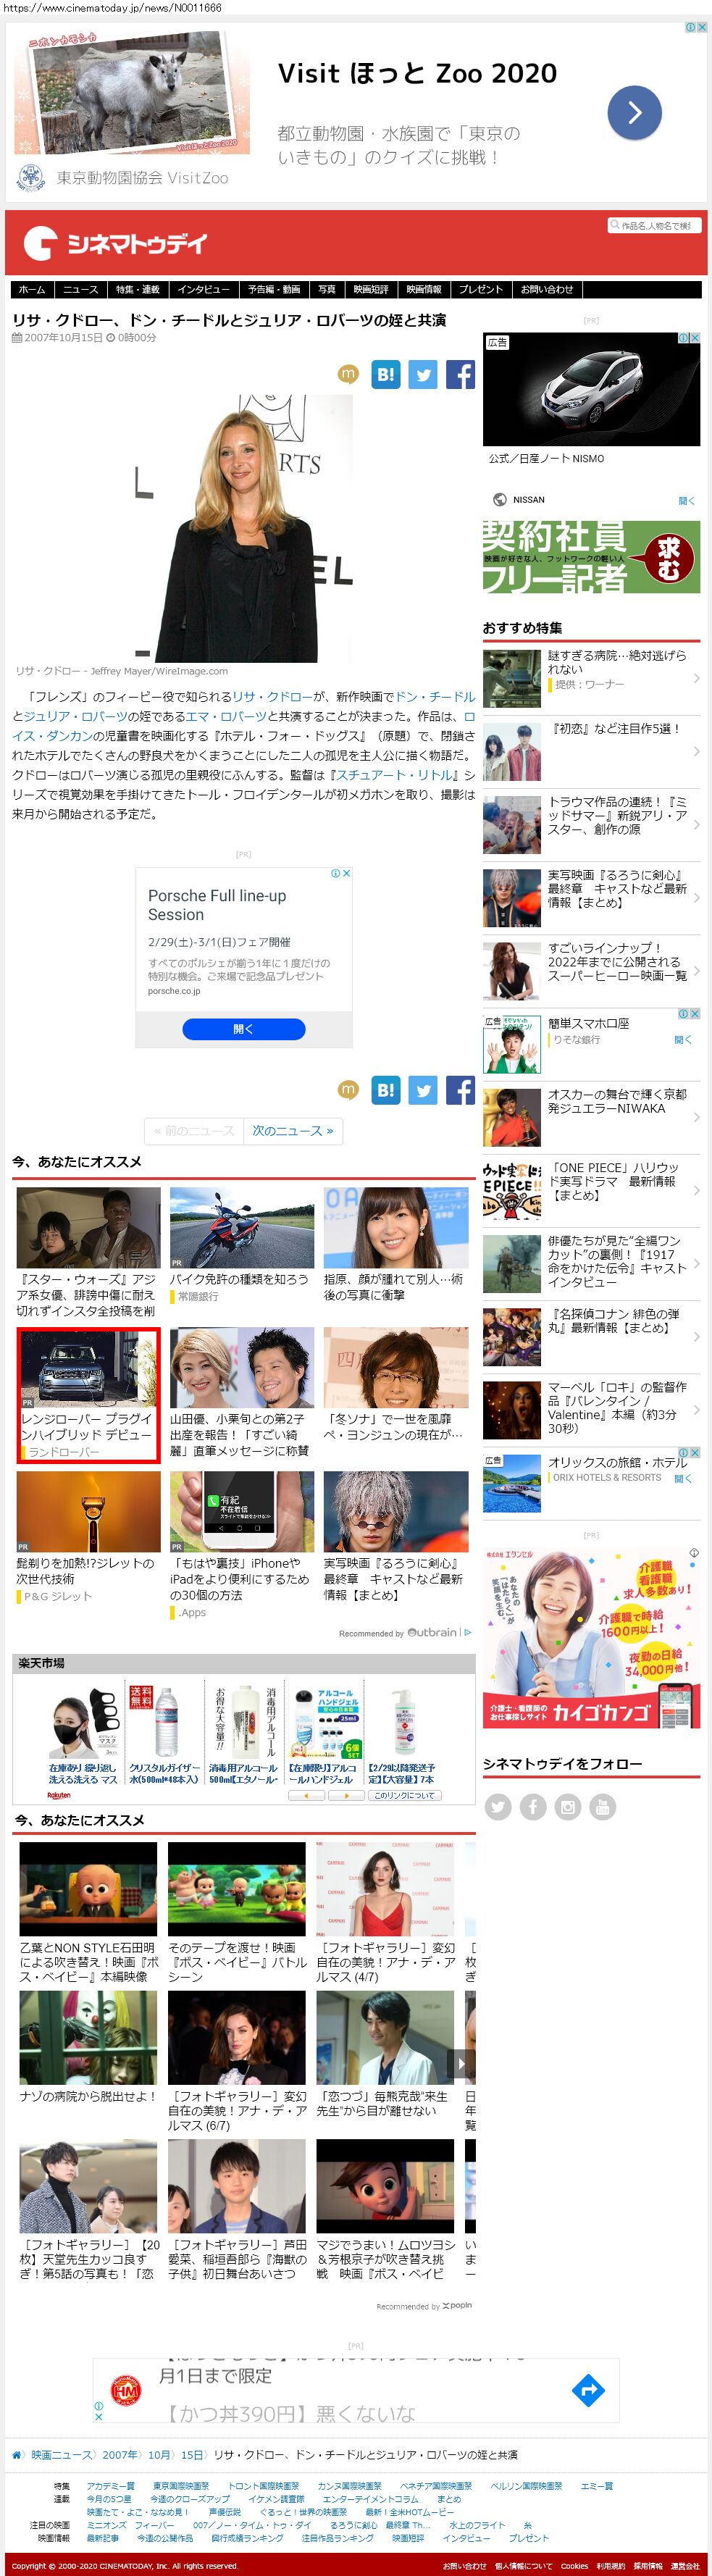Open YouTube icon in シネマトゥデイをフォロー section
The width and height of the screenshot is (712, 2576).
pyautogui.click(x=602, y=1806)
